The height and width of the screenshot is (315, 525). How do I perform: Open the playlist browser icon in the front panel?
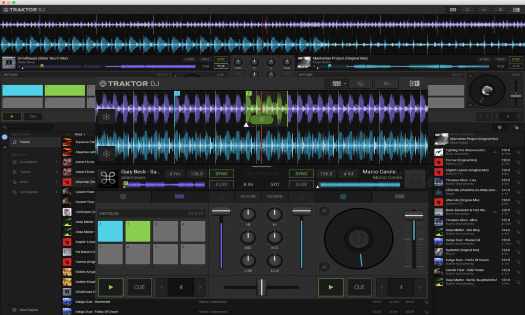(360, 84)
